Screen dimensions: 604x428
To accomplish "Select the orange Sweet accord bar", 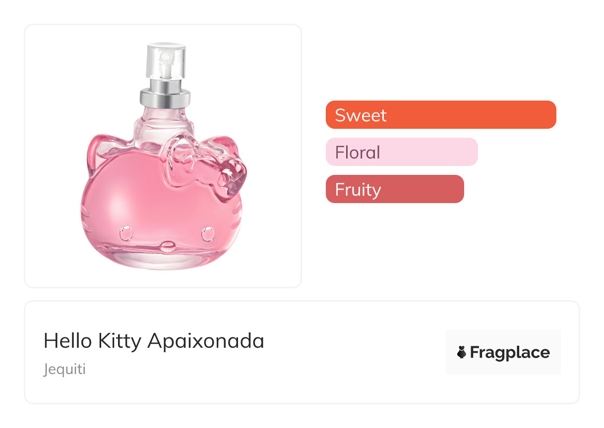I will point(440,115).
